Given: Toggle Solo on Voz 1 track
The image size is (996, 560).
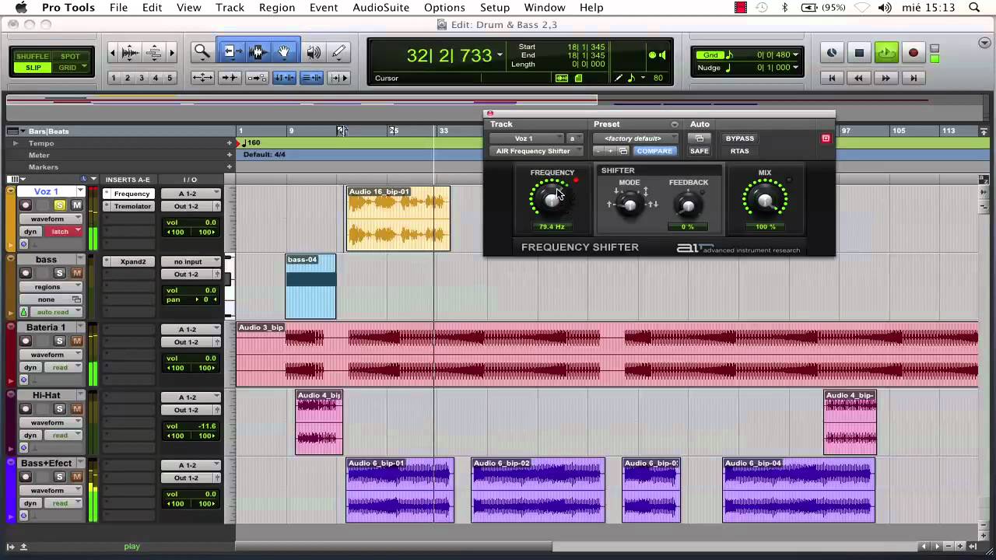Looking at the screenshot, I should (59, 205).
